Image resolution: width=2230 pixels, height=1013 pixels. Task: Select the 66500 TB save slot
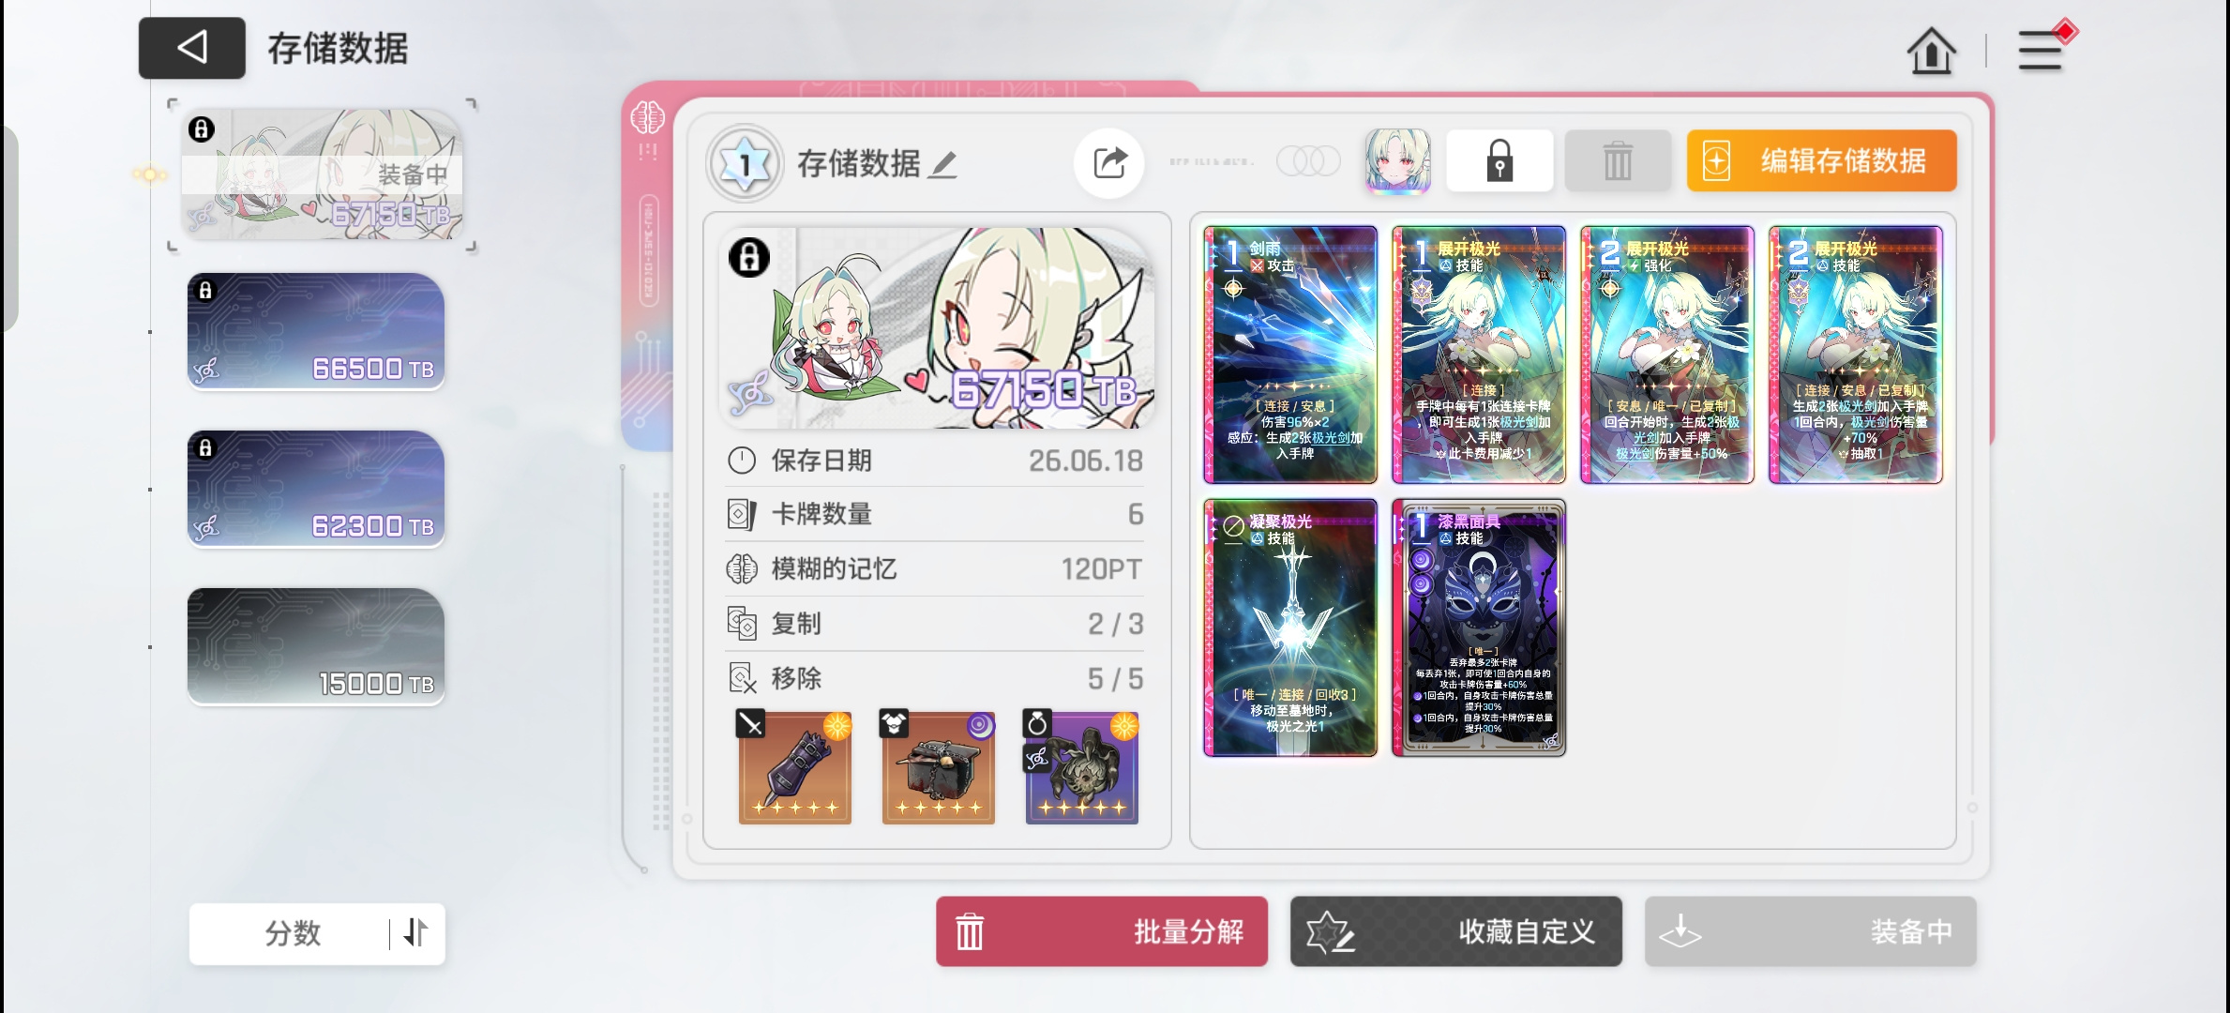point(316,331)
